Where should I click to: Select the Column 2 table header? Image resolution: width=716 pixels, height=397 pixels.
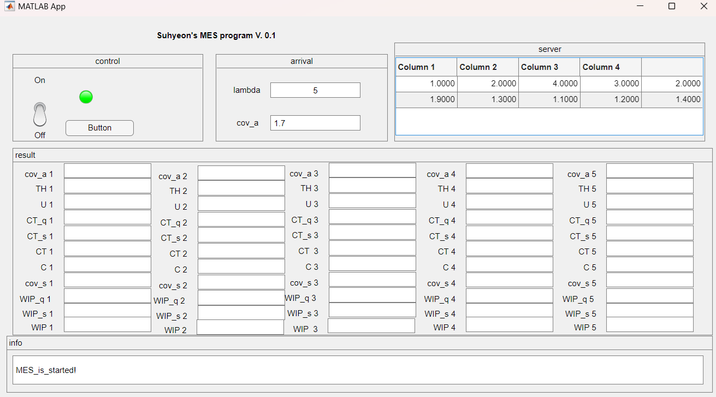[x=488, y=67]
